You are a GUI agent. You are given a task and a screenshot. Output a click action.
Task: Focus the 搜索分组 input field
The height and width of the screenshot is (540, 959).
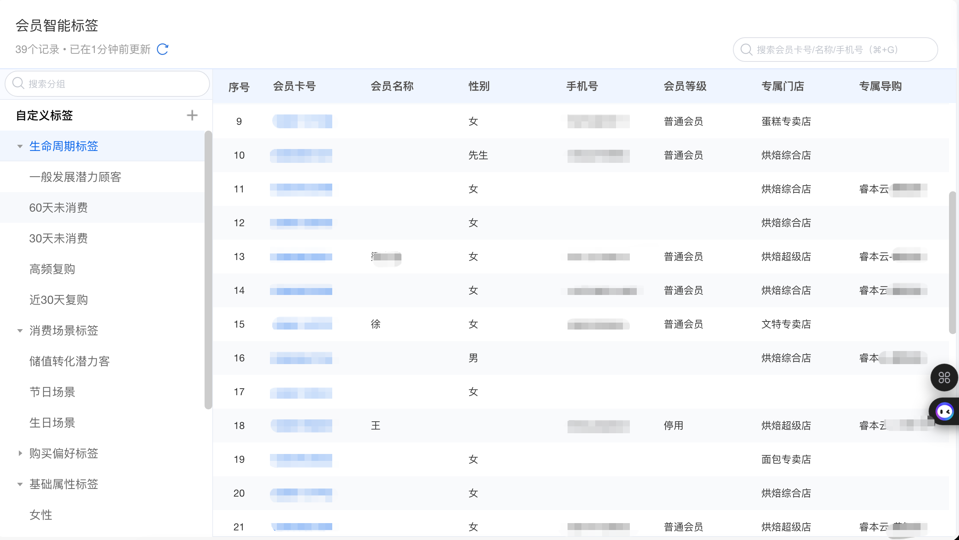click(x=107, y=84)
